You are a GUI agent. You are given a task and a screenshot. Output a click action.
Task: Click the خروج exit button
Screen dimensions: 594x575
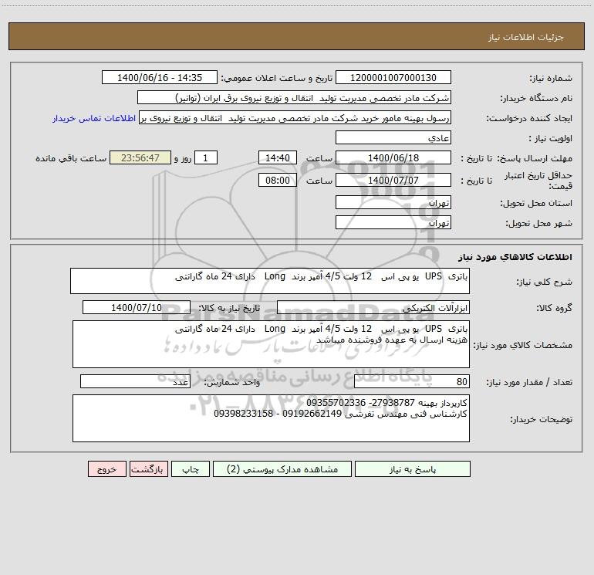(106, 468)
